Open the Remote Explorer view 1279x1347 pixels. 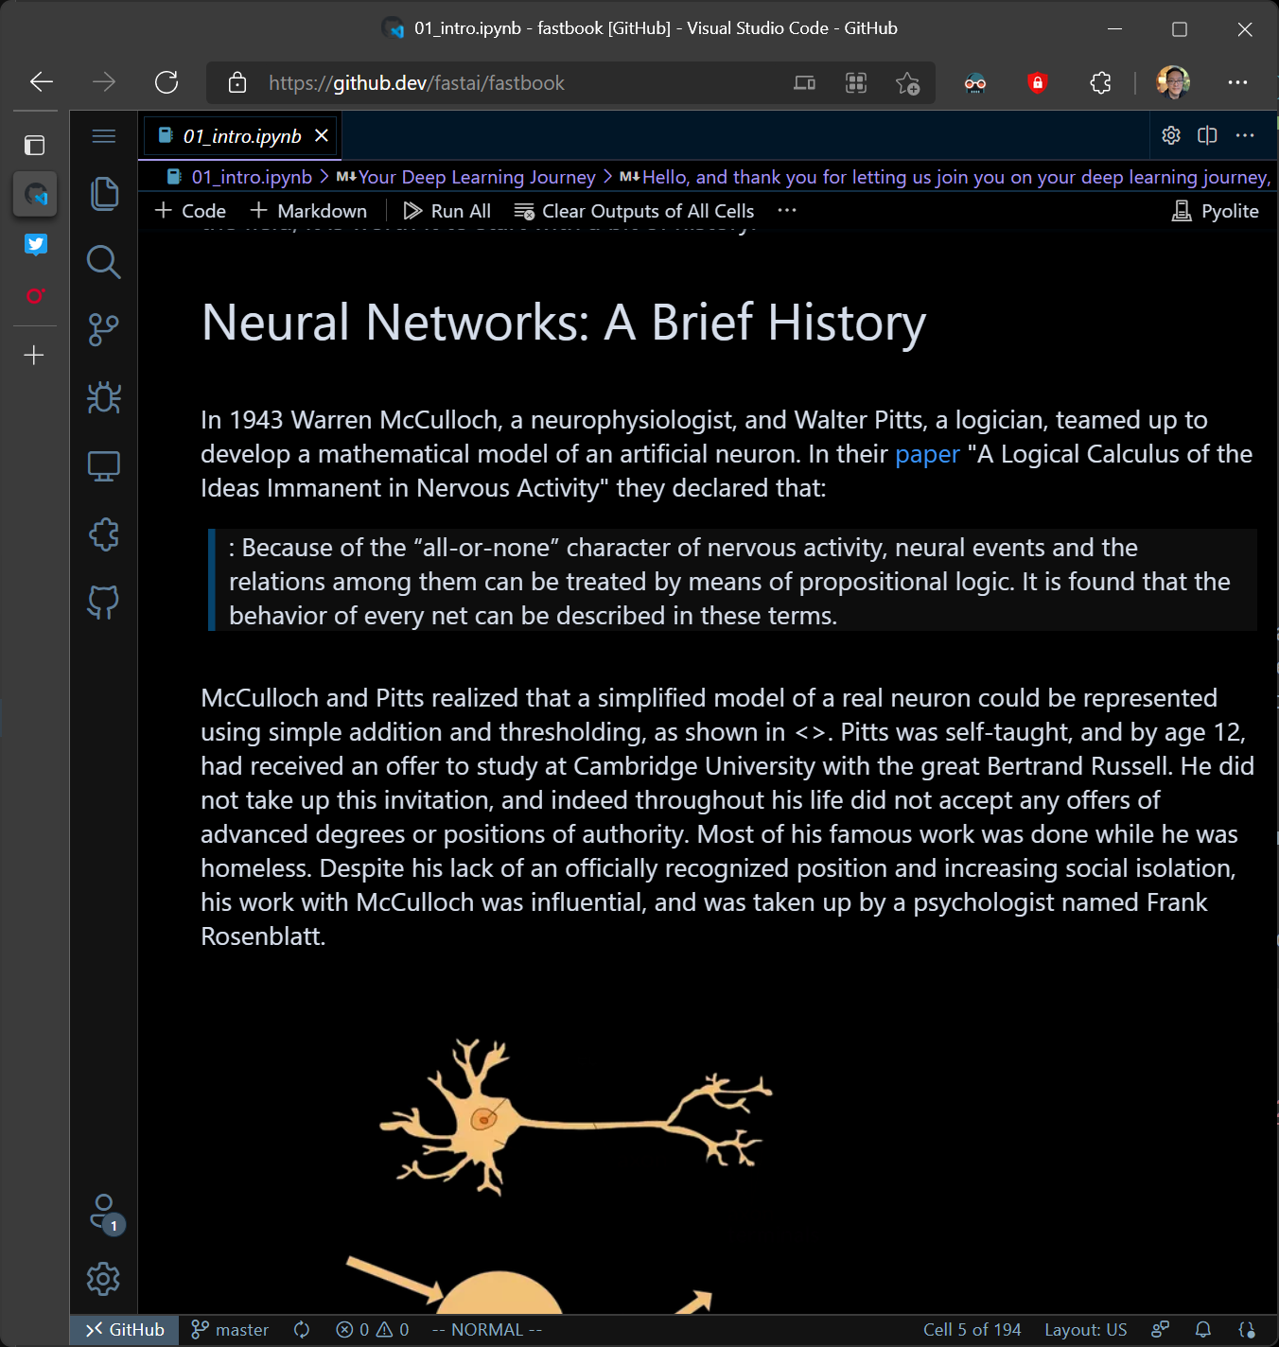[103, 466]
